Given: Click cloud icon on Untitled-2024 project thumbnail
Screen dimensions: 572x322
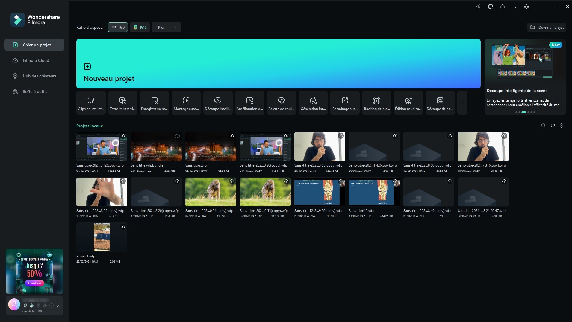Looking at the screenshot, I should (x=504, y=181).
